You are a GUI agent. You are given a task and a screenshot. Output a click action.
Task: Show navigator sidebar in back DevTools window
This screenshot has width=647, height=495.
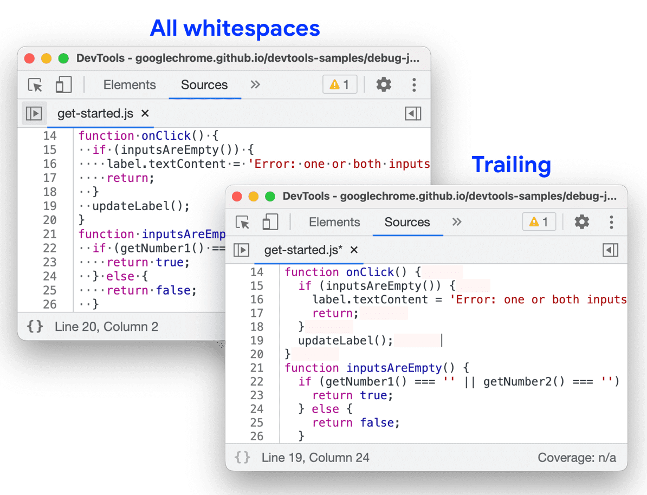[34, 114]
